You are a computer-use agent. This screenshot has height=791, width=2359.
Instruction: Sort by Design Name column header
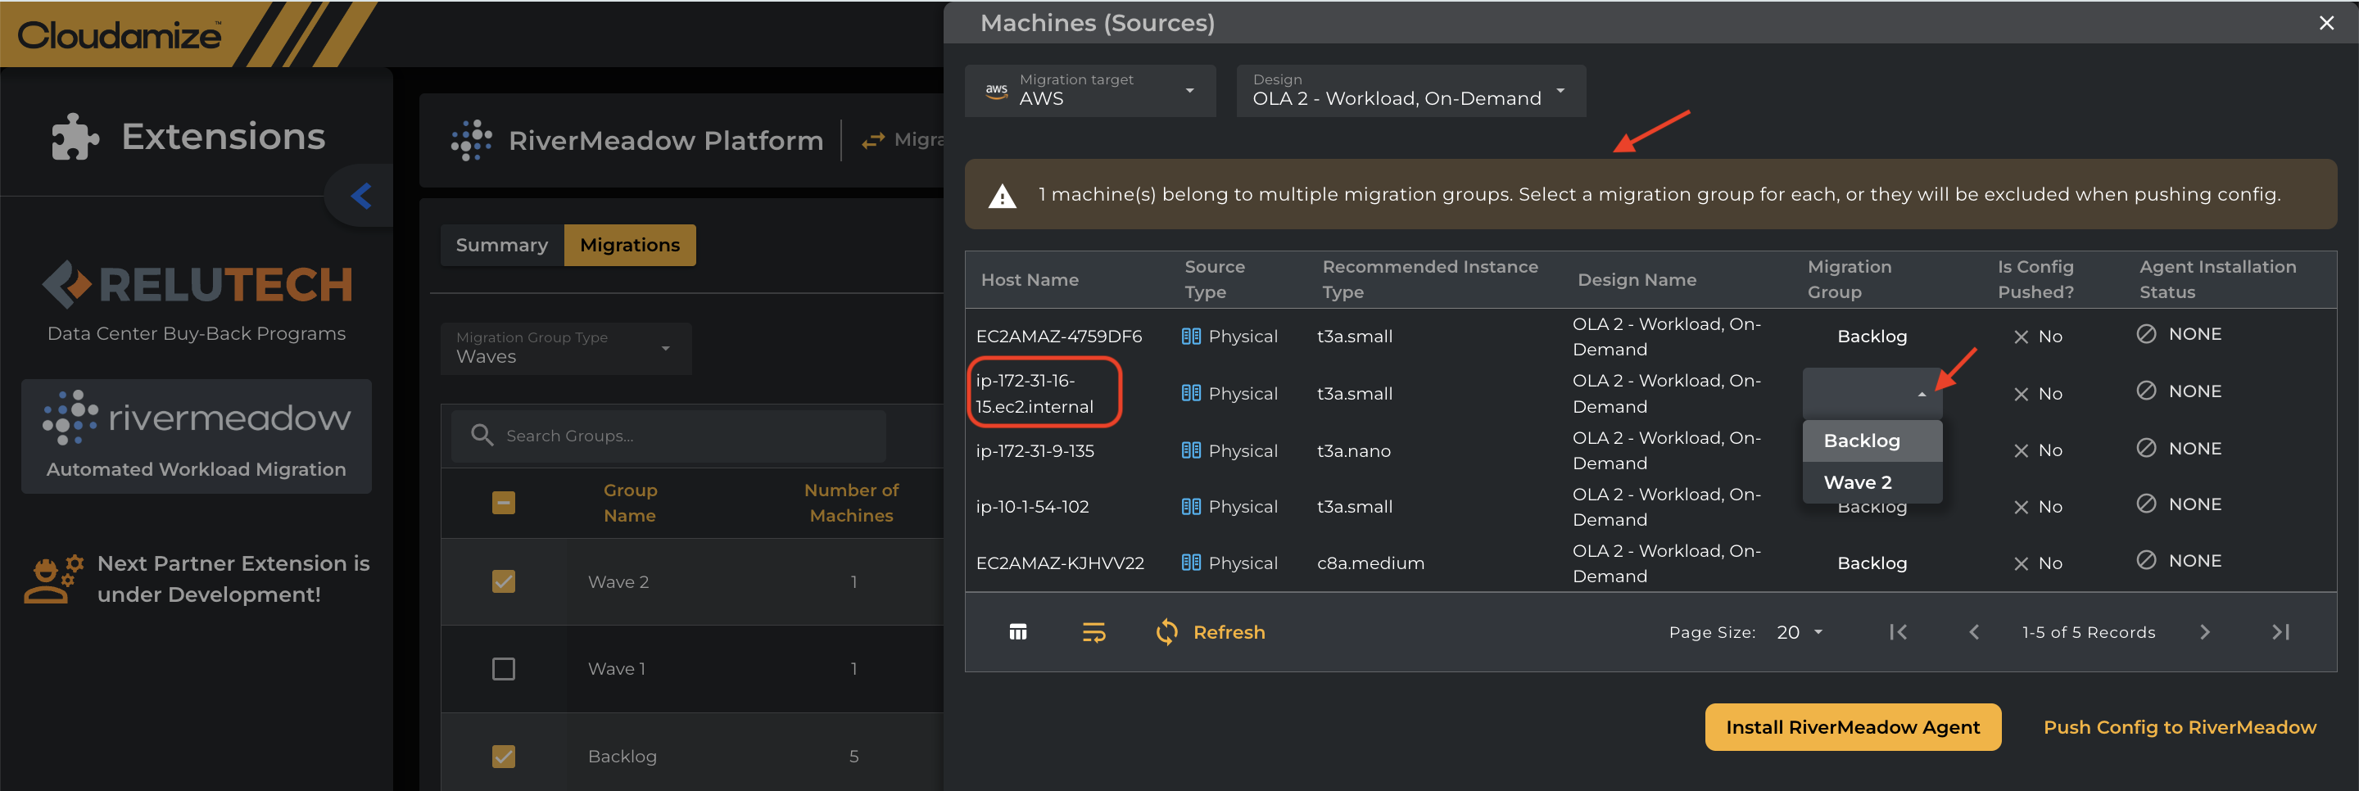click(x=1637, y=280)
